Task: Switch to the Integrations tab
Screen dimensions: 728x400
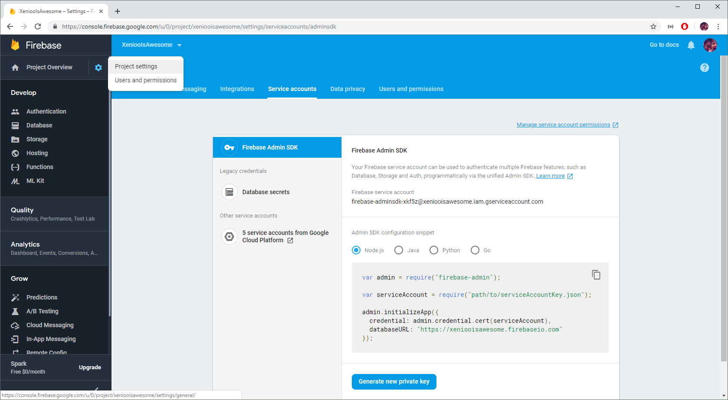Action: [x=237, y=89]
